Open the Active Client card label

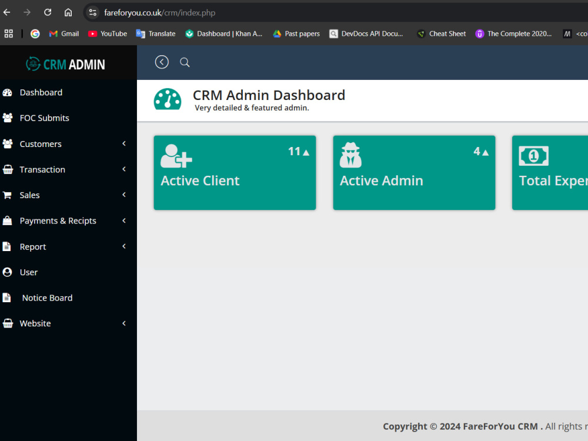pyautogui.click(x=200, y=181)
